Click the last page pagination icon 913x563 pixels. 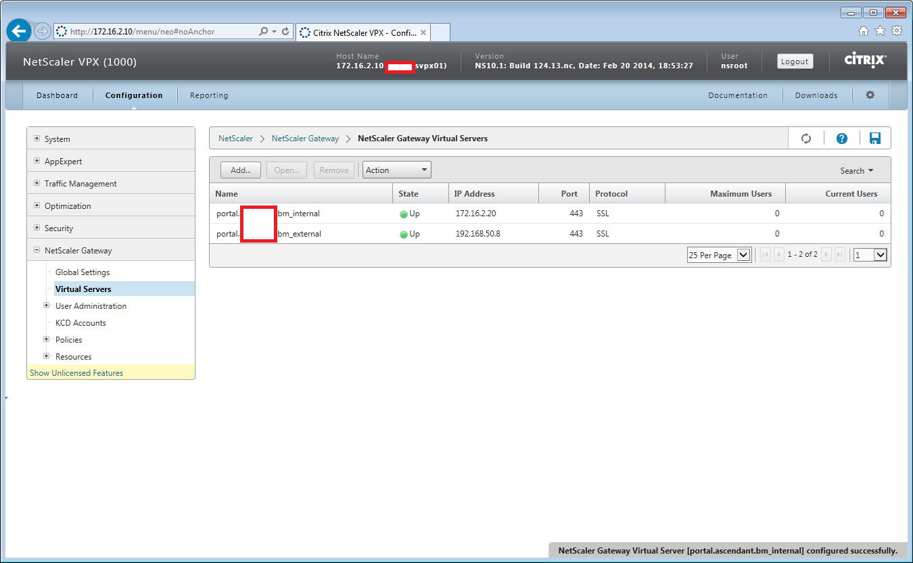pyautogui.click(x=840, y=255)
